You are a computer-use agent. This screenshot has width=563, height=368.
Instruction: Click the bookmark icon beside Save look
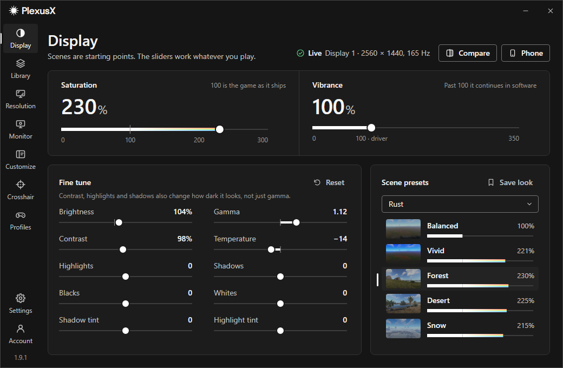[x=491, y=182]
